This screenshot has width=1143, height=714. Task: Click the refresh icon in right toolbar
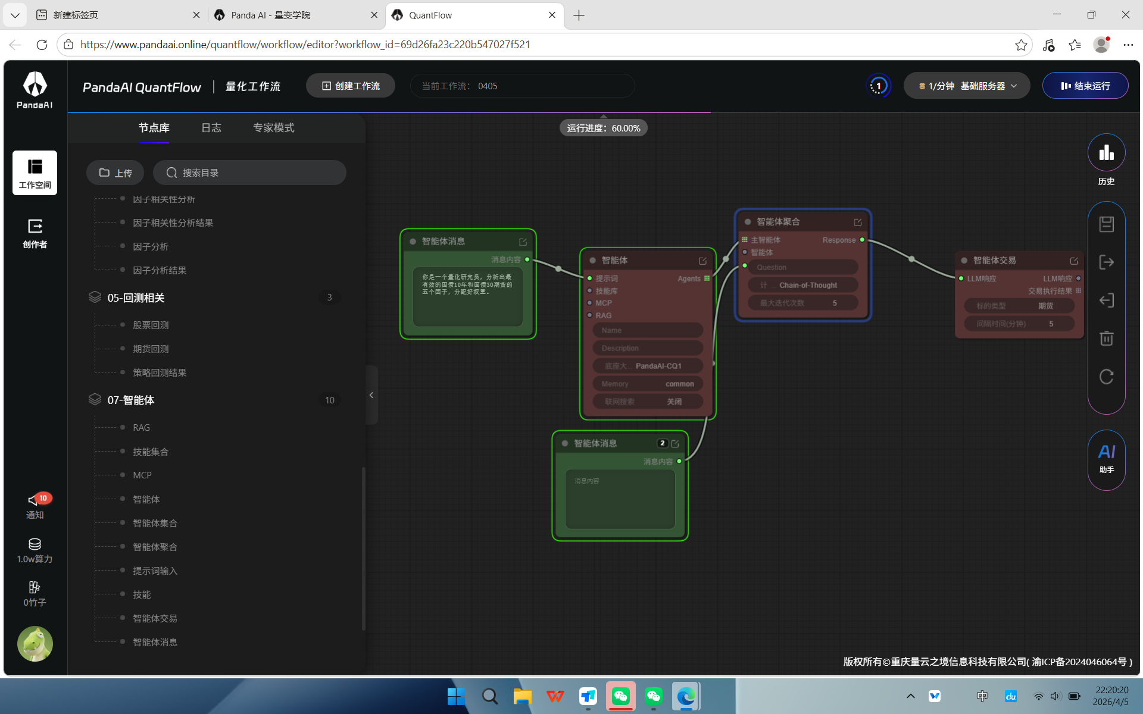click(1106, 377)
